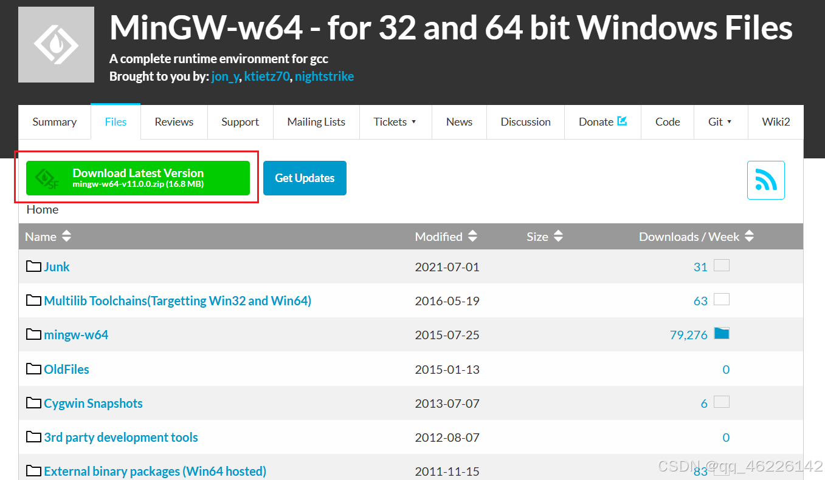Open the OldFiles folder link
This screenshot has width=825, height=480.
pyautogui.click(x=66, y=369)
